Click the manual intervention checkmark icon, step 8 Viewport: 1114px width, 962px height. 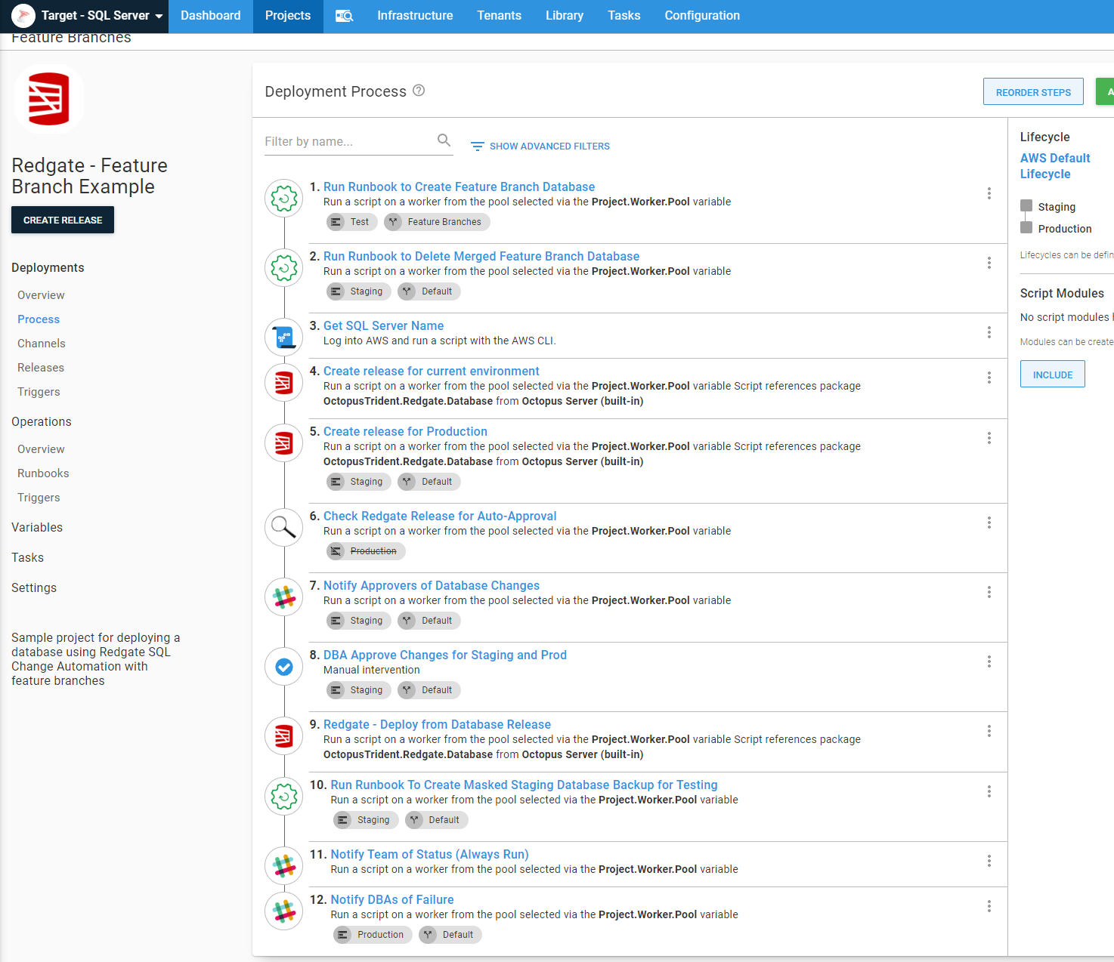(284, 667)
